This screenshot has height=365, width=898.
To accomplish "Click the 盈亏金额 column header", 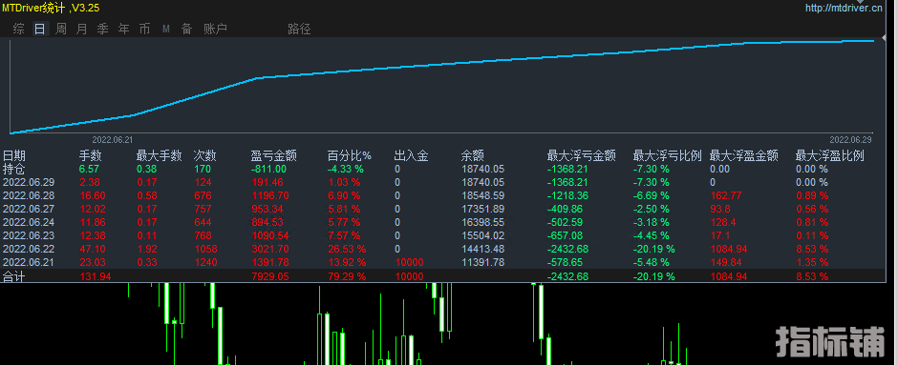I will (x=274, y=156).
